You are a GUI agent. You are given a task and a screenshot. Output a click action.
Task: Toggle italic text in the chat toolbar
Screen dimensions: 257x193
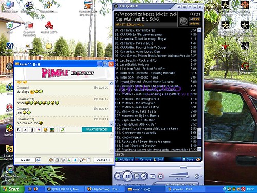pyautogui.click(x=25, y=130)
